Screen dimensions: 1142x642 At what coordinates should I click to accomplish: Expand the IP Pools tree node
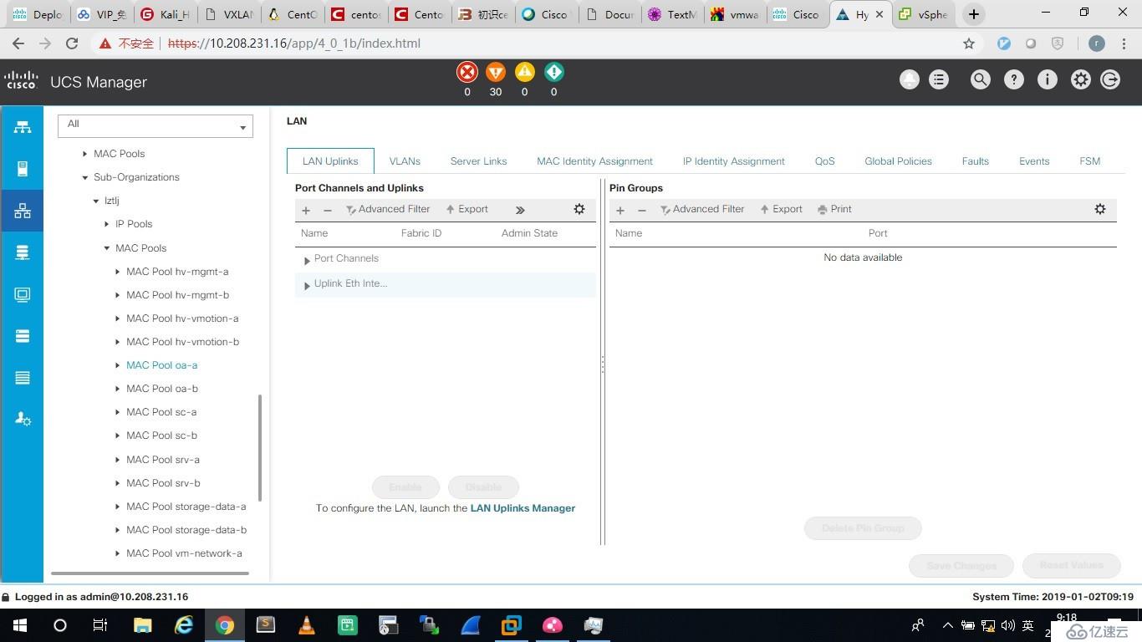pos(106,224)
